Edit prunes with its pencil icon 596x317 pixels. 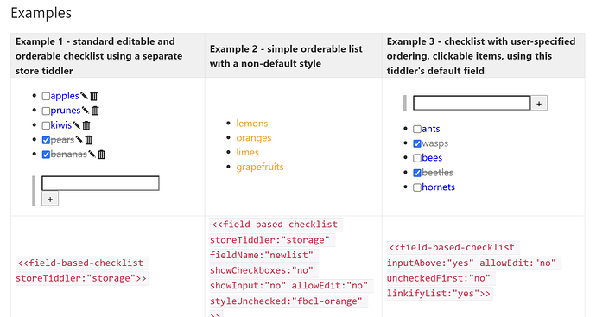[86, 111]
